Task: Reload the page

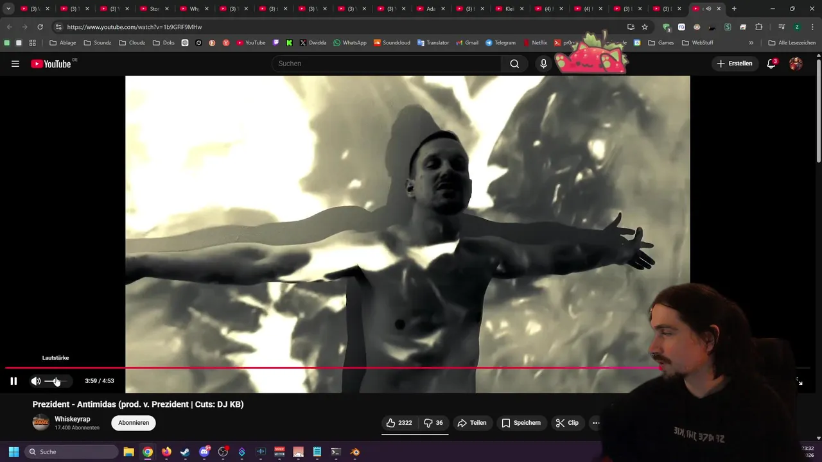Action: (40, 27)
